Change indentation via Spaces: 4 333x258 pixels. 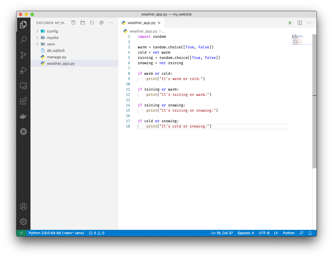point(246,233)
